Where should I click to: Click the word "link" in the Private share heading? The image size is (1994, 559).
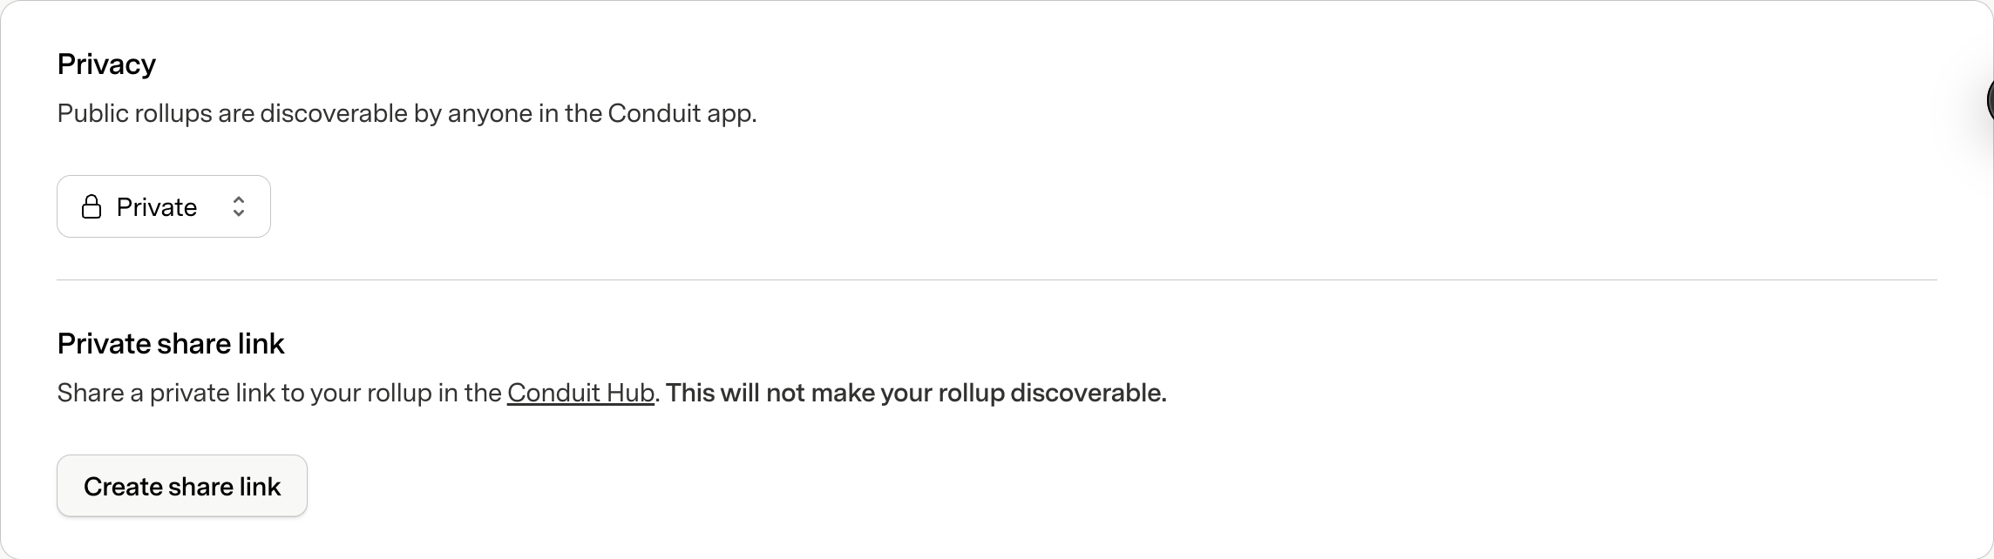point(263,344)
